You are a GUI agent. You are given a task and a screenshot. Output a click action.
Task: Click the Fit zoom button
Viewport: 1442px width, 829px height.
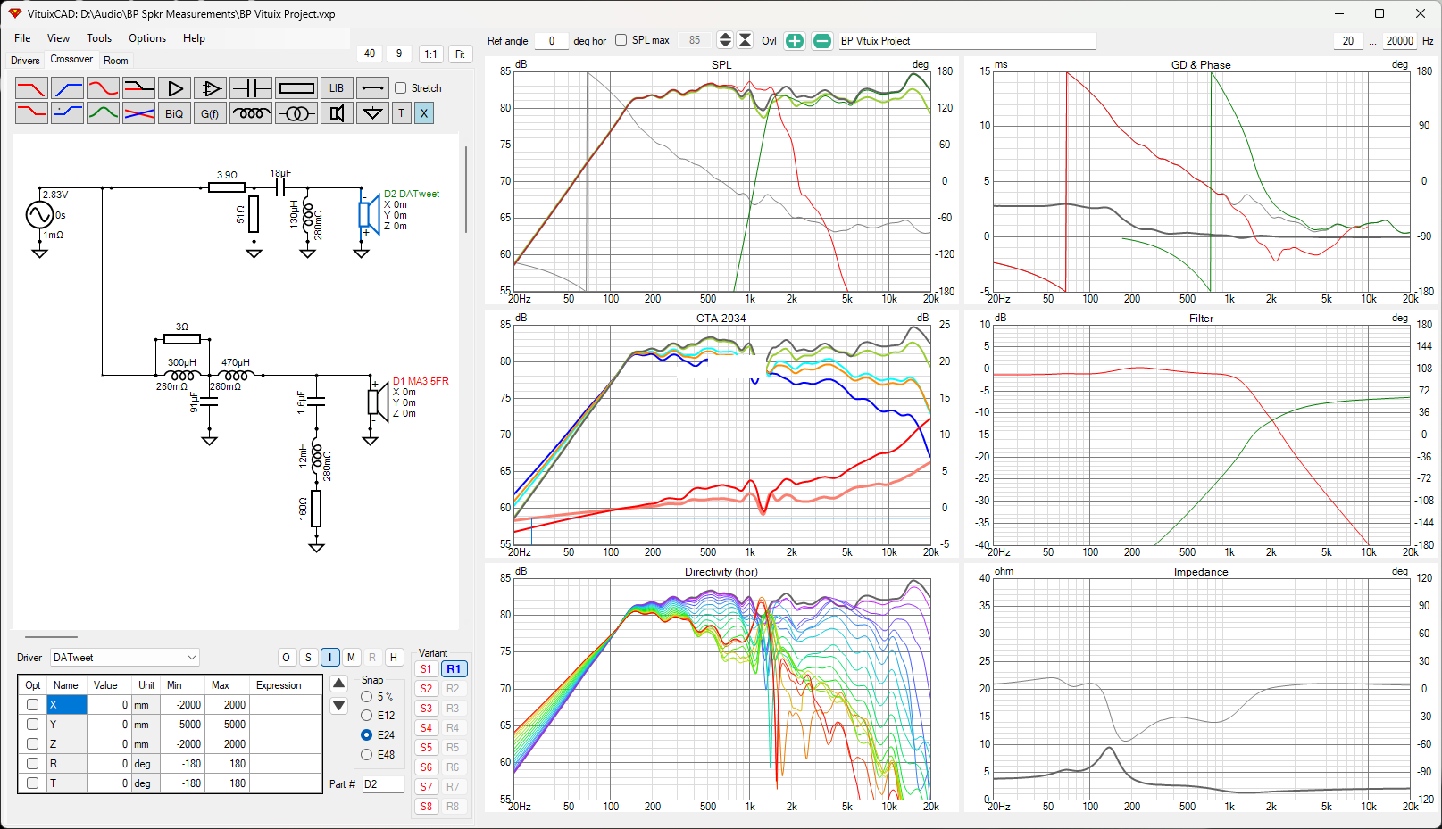click(x=460, y=54)
